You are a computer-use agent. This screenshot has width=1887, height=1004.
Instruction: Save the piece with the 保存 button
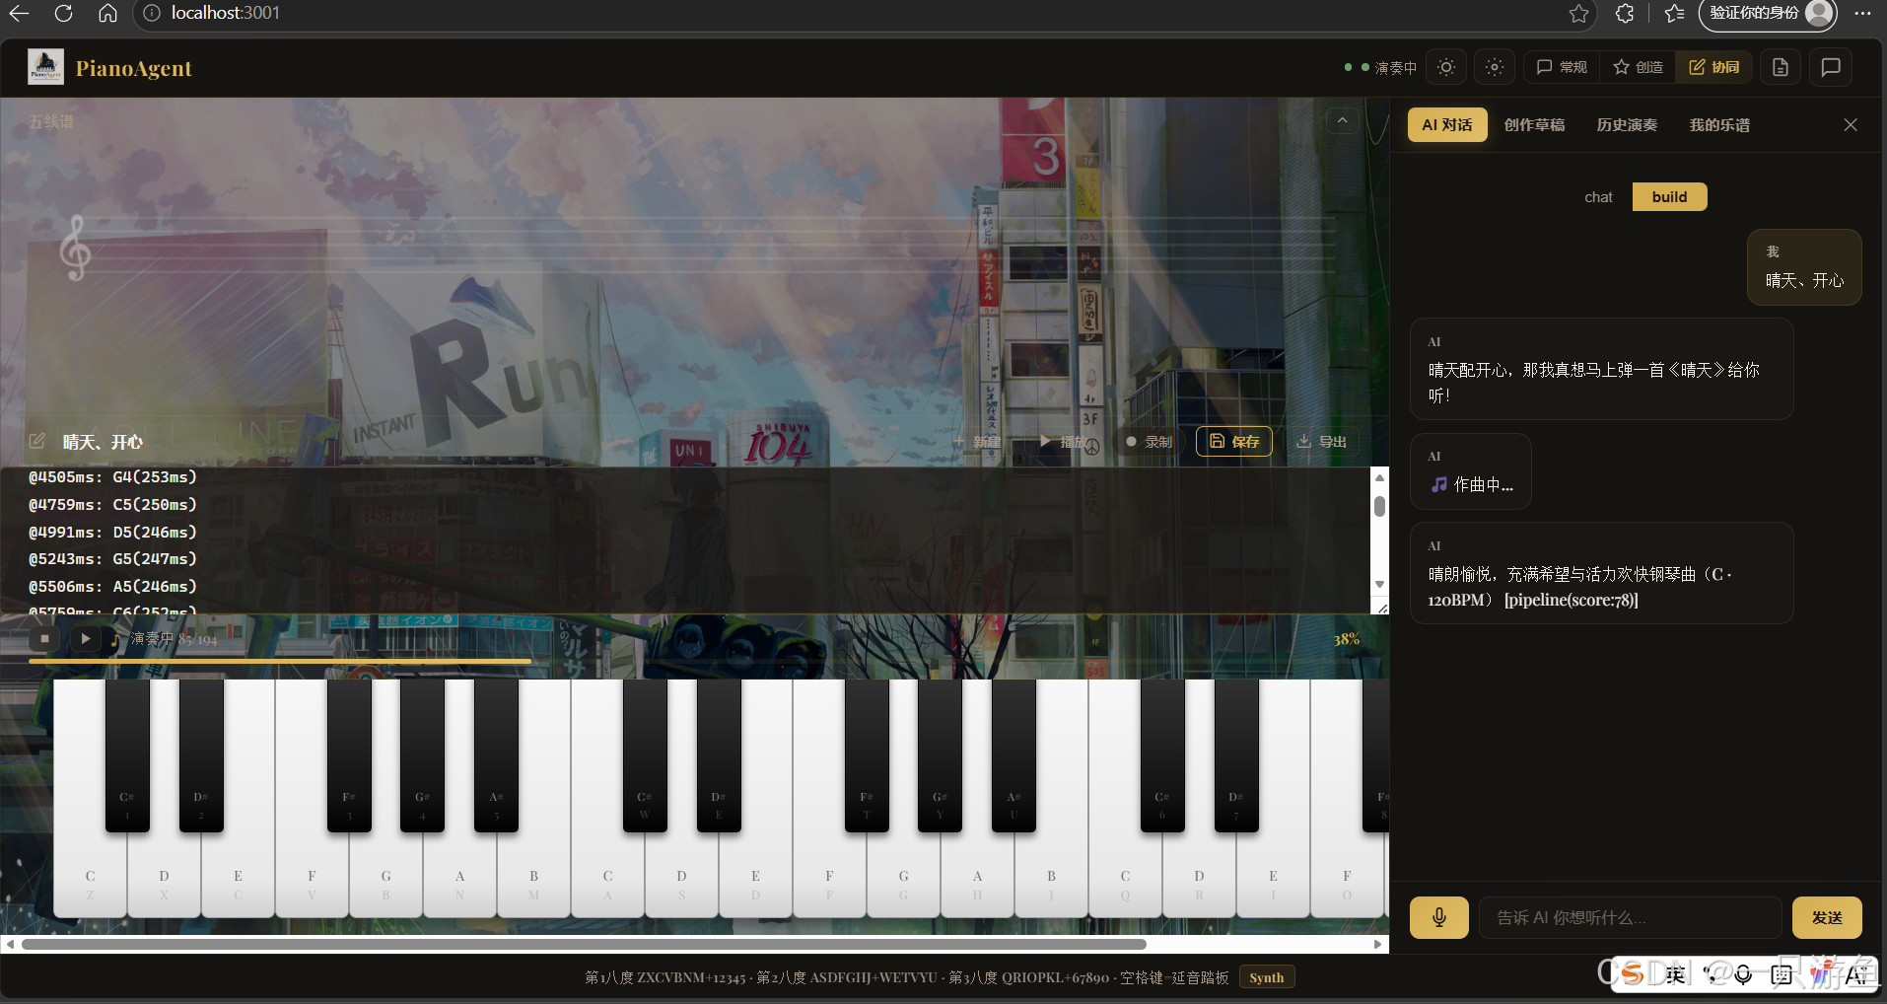coord(1234,442)
